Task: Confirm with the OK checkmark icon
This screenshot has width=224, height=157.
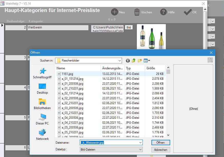Action: click(188, 12)
